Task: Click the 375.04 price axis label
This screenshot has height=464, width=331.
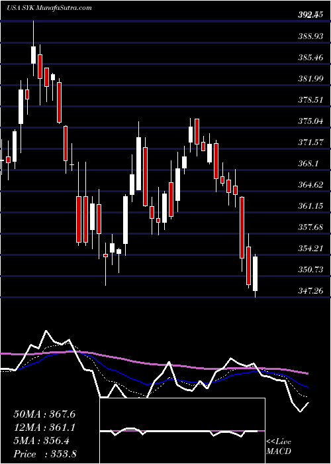Action: (310, 121)
